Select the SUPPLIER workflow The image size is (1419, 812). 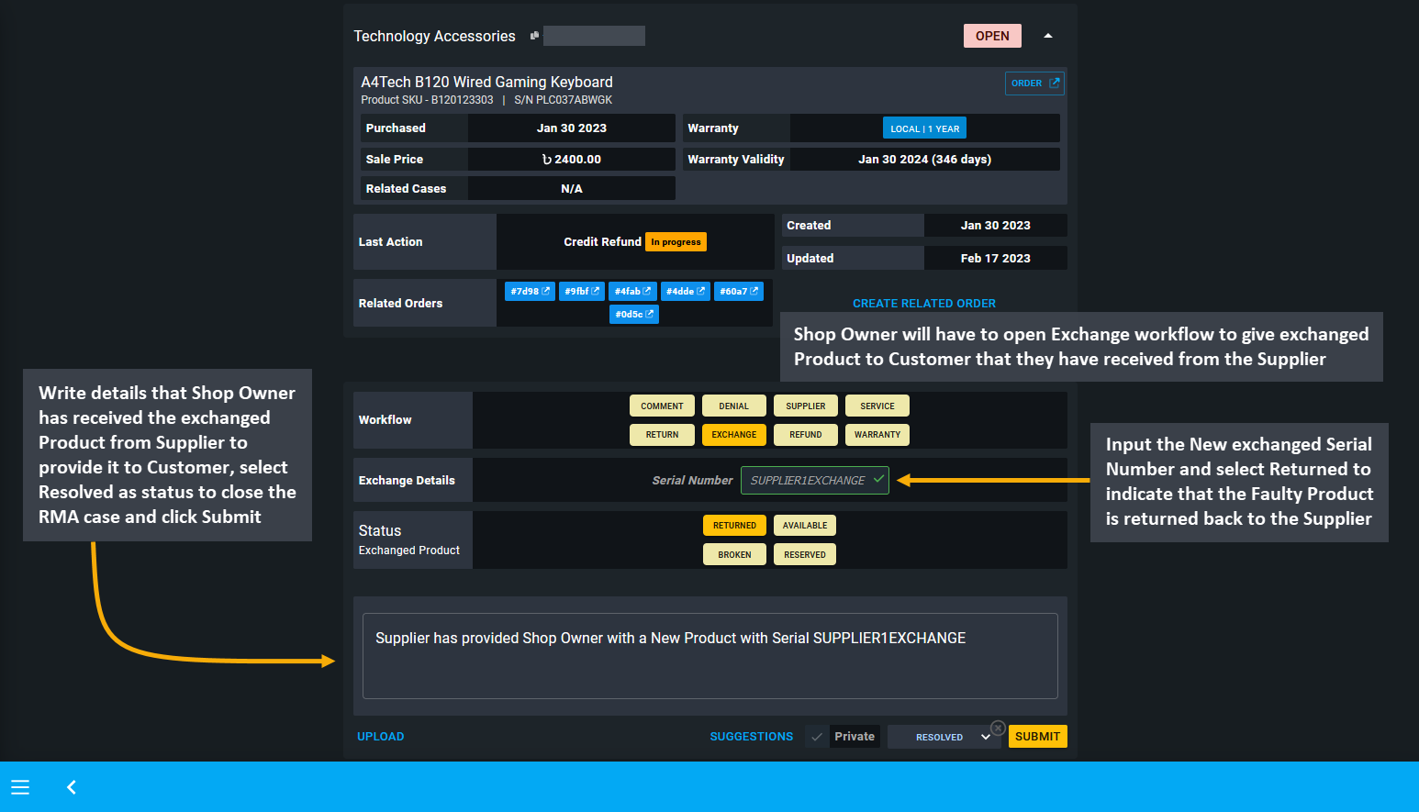pyautogui.click(x=805, y=406)
